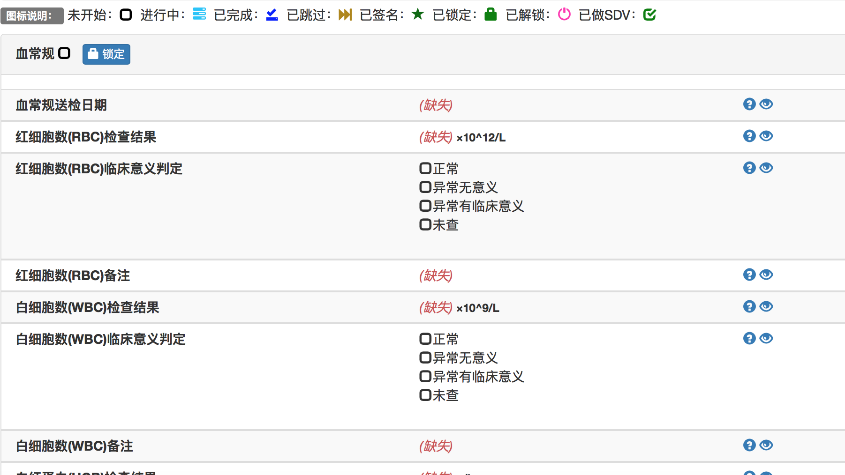Click eye icon for 白细胞数(WBC)检查结果
Viewport: 845px width, 475px height.
click(766, 306)
